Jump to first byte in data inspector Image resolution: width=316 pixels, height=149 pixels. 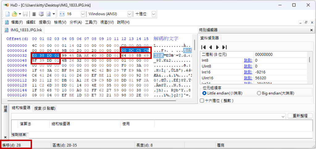click(204, 47)
